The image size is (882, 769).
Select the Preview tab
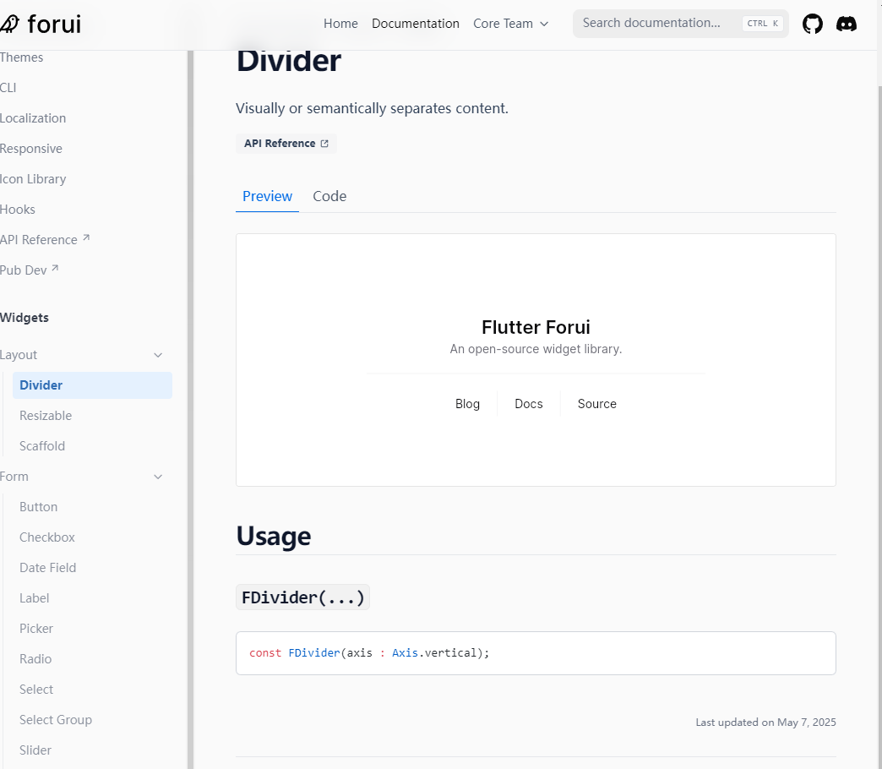pos(267,196)
